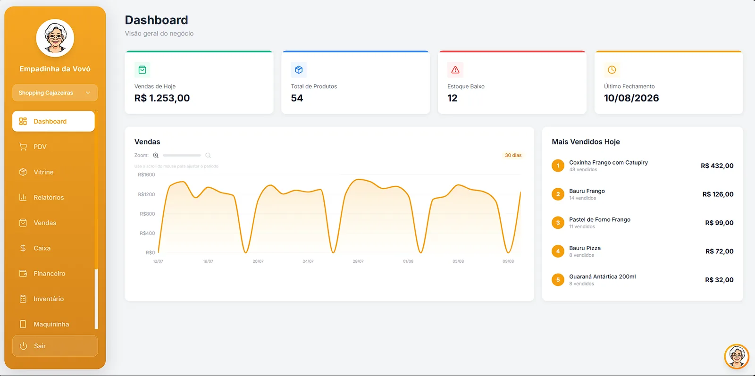Click the Empadinha da Vovó brand name

(x=55, y=69)
